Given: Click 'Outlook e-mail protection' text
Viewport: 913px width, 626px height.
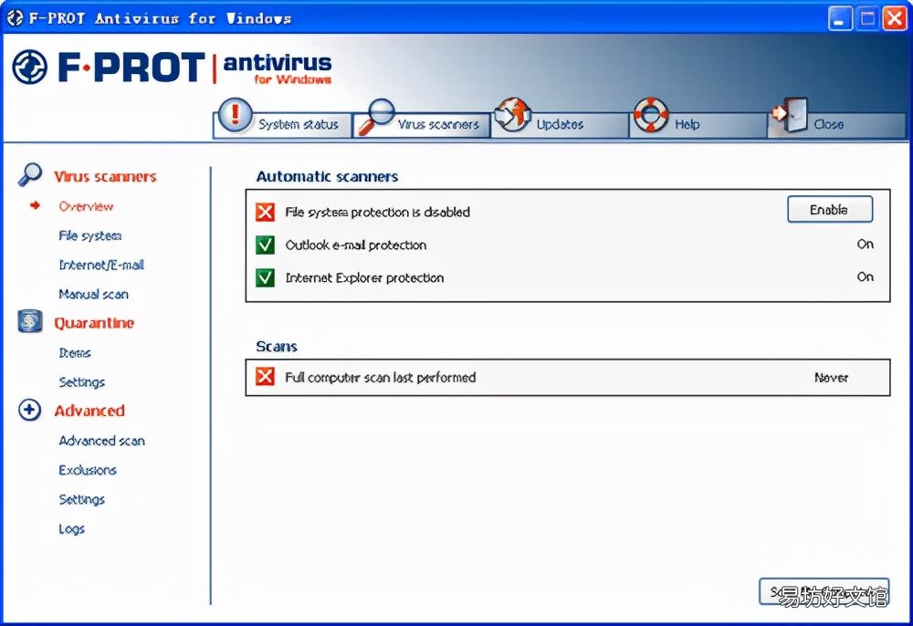Looking at the screenshot, I should click(356, 245).
